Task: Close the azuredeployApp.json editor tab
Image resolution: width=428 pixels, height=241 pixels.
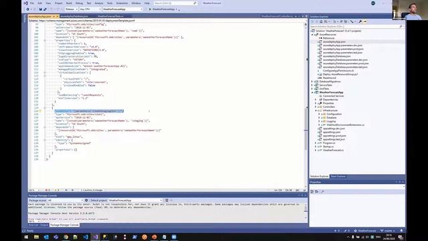Action: point(58,16)
